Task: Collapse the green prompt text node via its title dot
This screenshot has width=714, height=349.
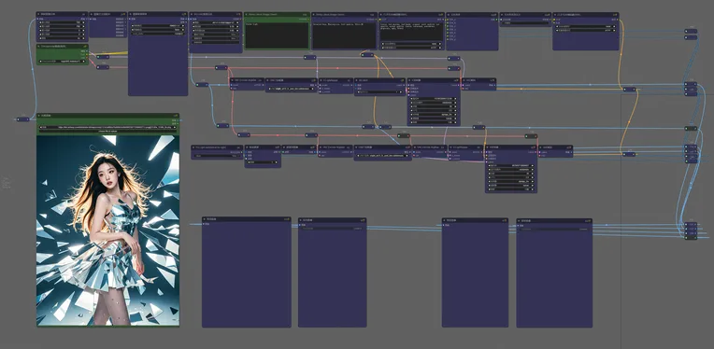Action: click(248, 15)
